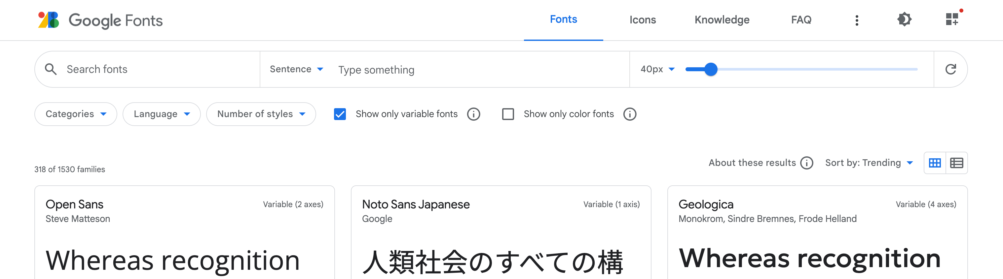Click Google author under Noto Sans Japanese
The image size is (1003, 279).
pos(377,219)
